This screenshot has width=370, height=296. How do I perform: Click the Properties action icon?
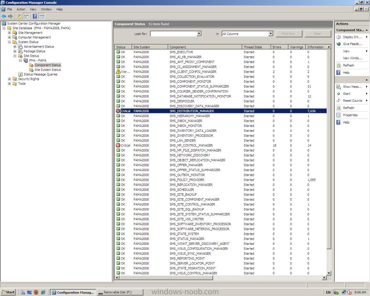click(338, 115)
